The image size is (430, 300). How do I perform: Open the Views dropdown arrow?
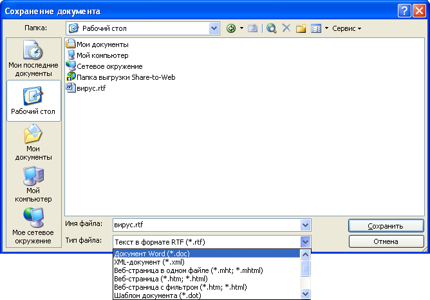[x=326, y=28]
